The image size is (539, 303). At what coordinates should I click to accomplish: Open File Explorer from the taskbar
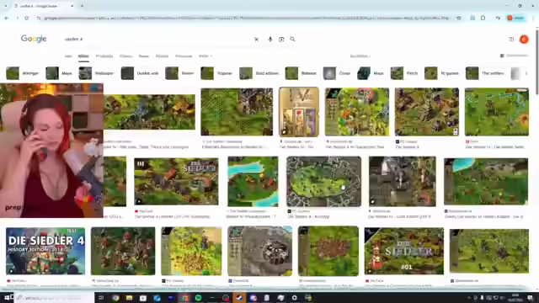tap(129, 297)
